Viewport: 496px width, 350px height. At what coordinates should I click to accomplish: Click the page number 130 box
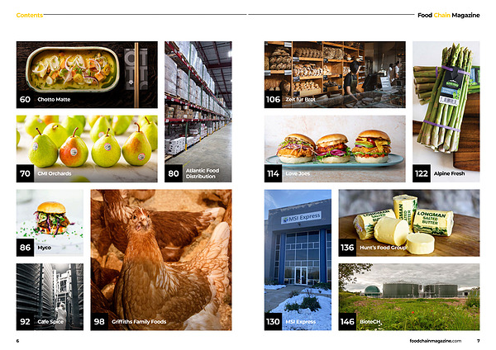click(274, 322)
